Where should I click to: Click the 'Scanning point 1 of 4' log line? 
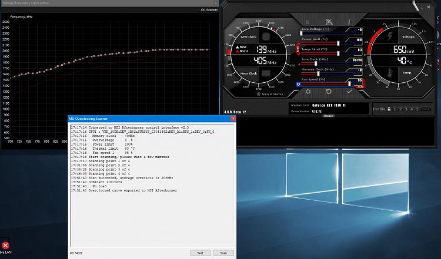[x=100, y=161]
